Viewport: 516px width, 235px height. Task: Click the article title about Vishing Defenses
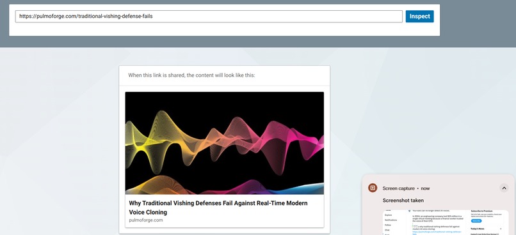[218, 208]
